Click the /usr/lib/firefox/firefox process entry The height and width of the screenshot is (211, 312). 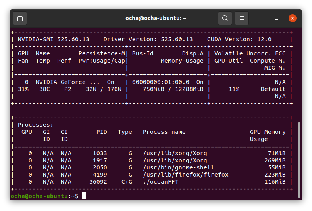click(x=186, y=175)
